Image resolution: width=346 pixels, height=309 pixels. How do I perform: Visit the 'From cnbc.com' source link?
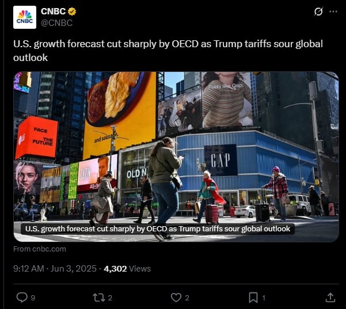click(40, 249)
